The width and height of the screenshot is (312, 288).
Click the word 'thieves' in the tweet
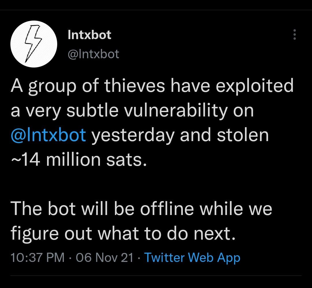pyautogui.click(x=135, y=85)
